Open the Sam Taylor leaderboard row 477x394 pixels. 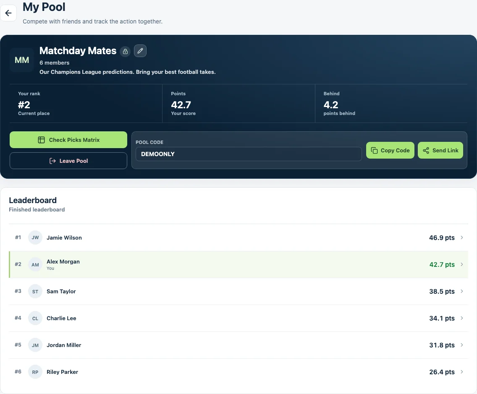pyautogui.click(x=238, y=291)
